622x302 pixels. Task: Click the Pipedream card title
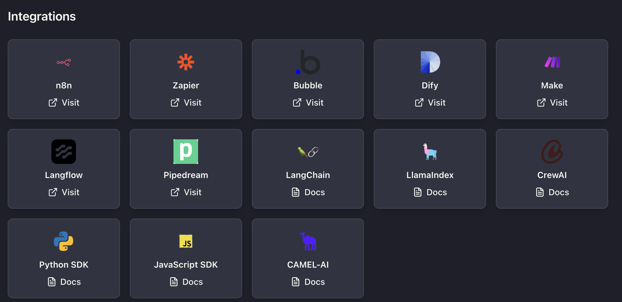point(186,175)
